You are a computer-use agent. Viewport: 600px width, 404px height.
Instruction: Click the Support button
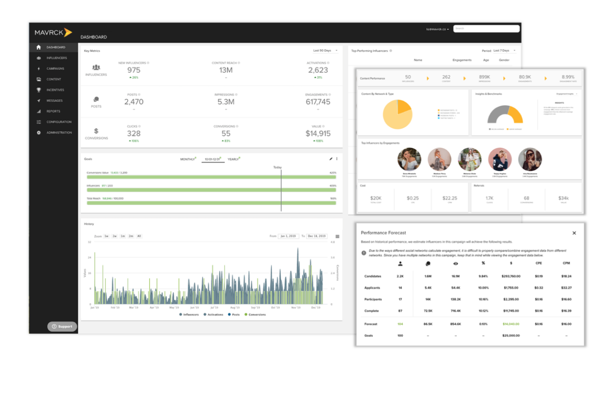pyautogui.click(x=62, y=327)
